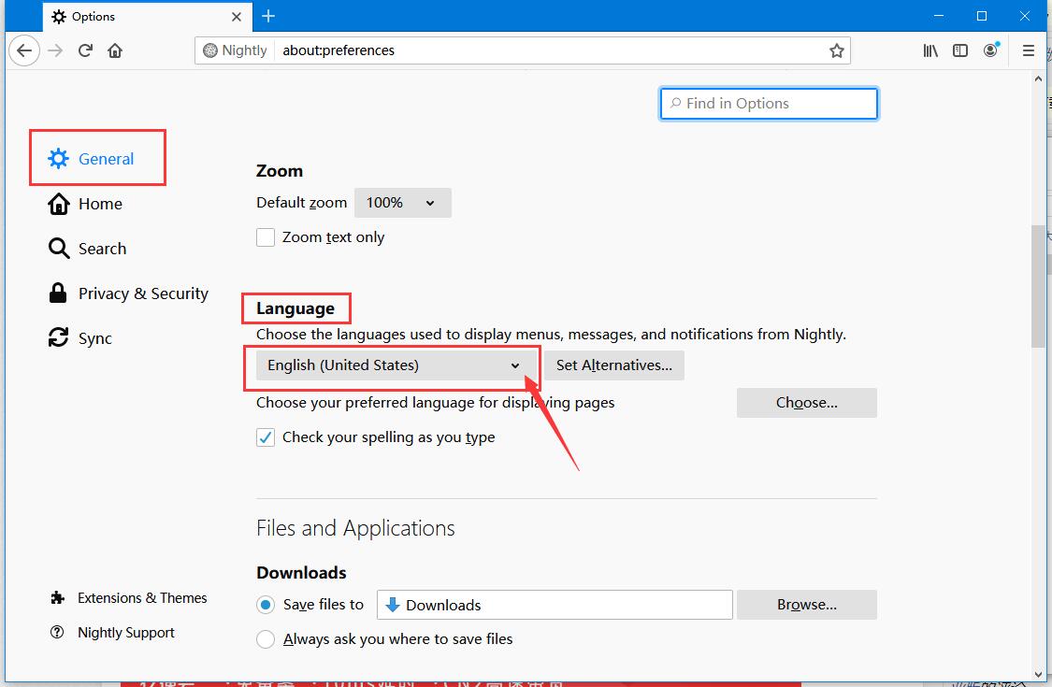Enable Zoom text only checkbox
The width and height of the screenshot is (1052, 687).
click(x=266, y=237)
